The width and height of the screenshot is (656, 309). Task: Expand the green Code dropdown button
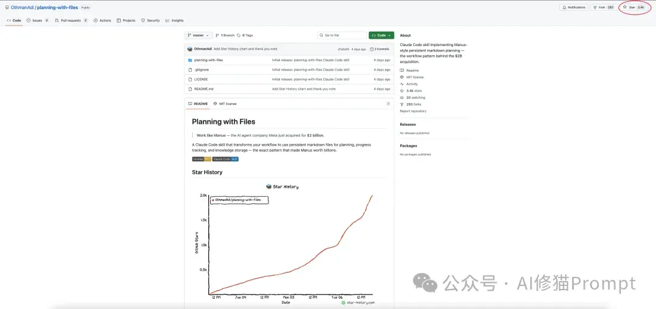381,35
